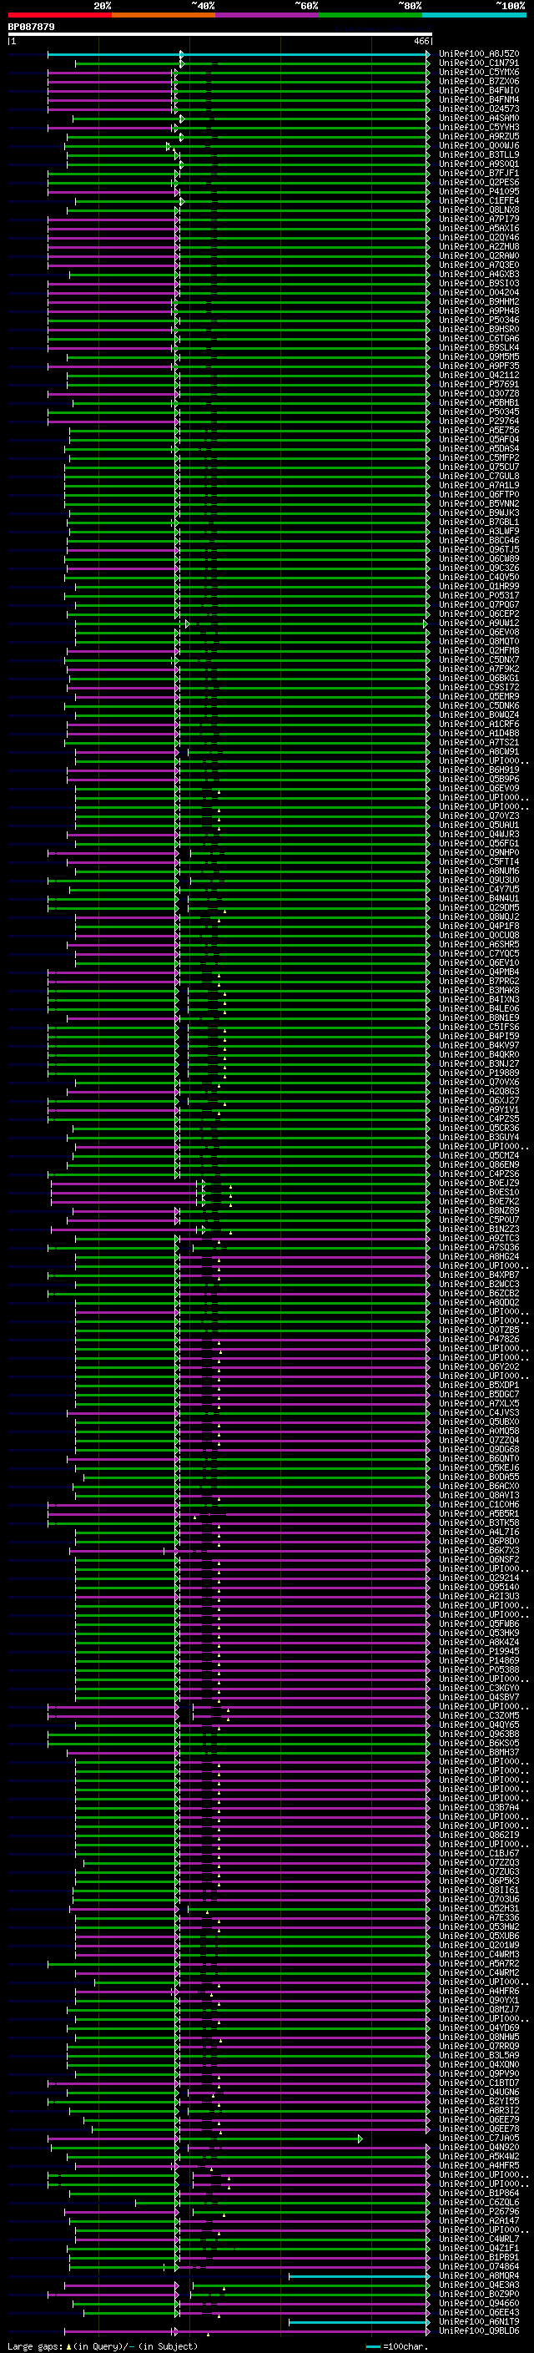Select hit label UniRef100_Q2QY46
Viewport: 534px width, 2353px height.
point(479,238)
